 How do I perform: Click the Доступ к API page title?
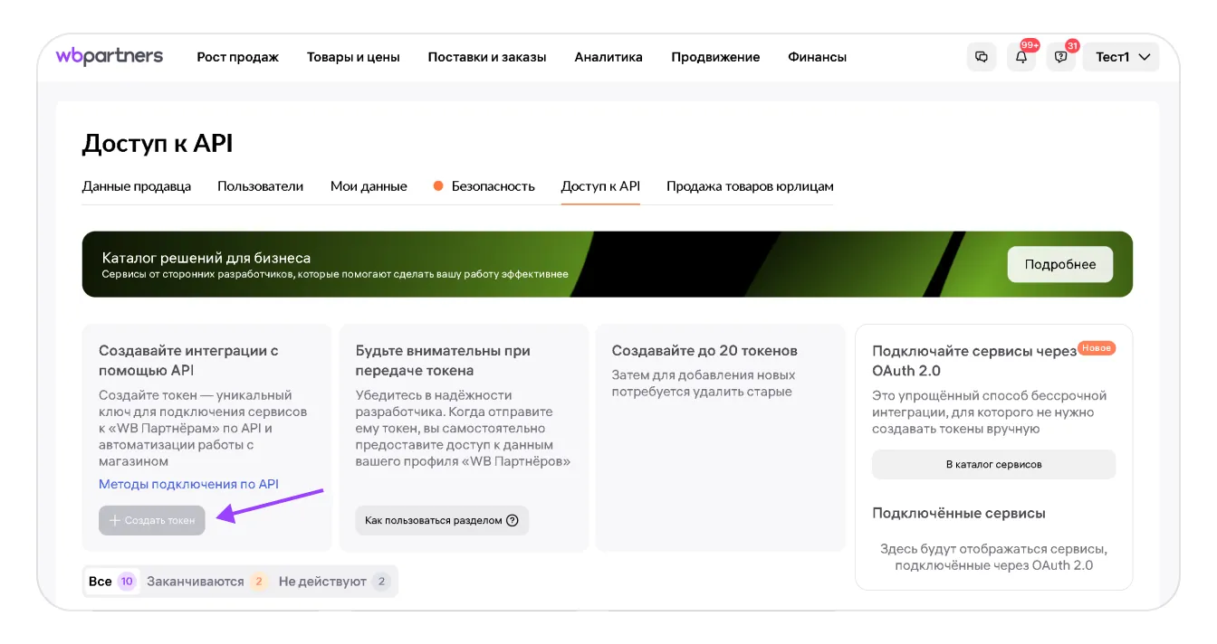pos(158,143)
